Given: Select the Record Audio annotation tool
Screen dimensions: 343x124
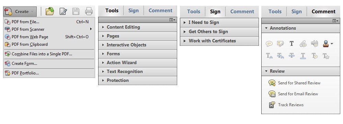Looking at the screenshot, I should pyautogui.click(x=315, y=44).
